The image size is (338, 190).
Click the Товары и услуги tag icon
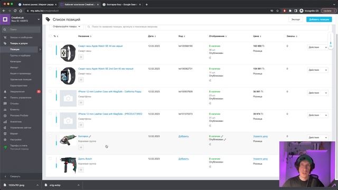[5, 43]
